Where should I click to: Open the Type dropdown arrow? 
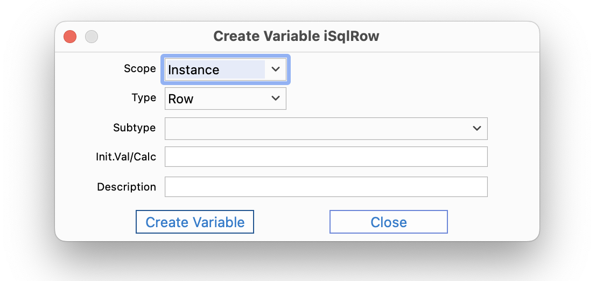pyautogui.click(x=275, y=99)
